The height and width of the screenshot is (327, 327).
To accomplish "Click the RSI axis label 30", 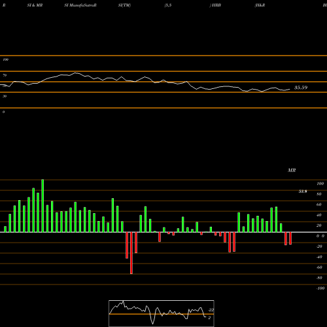I will click(5, 96).
